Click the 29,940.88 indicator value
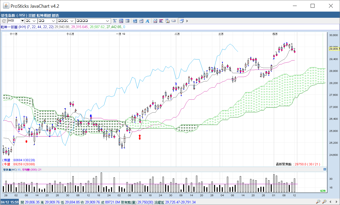340x205 pixels. (62, 27)
